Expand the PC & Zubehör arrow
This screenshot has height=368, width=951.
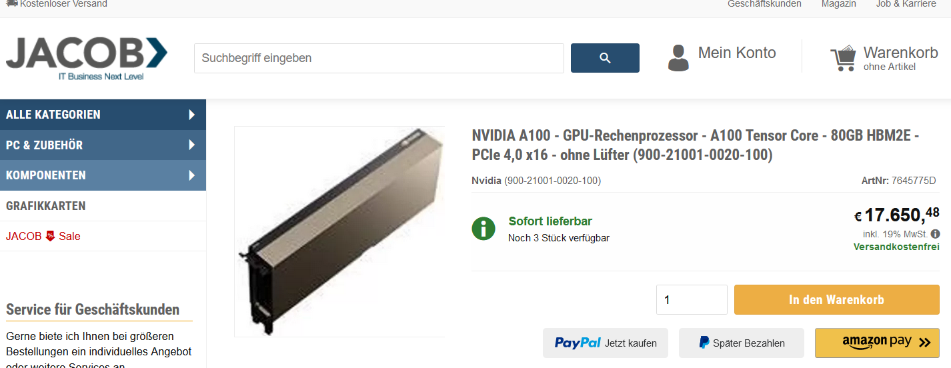192,145
